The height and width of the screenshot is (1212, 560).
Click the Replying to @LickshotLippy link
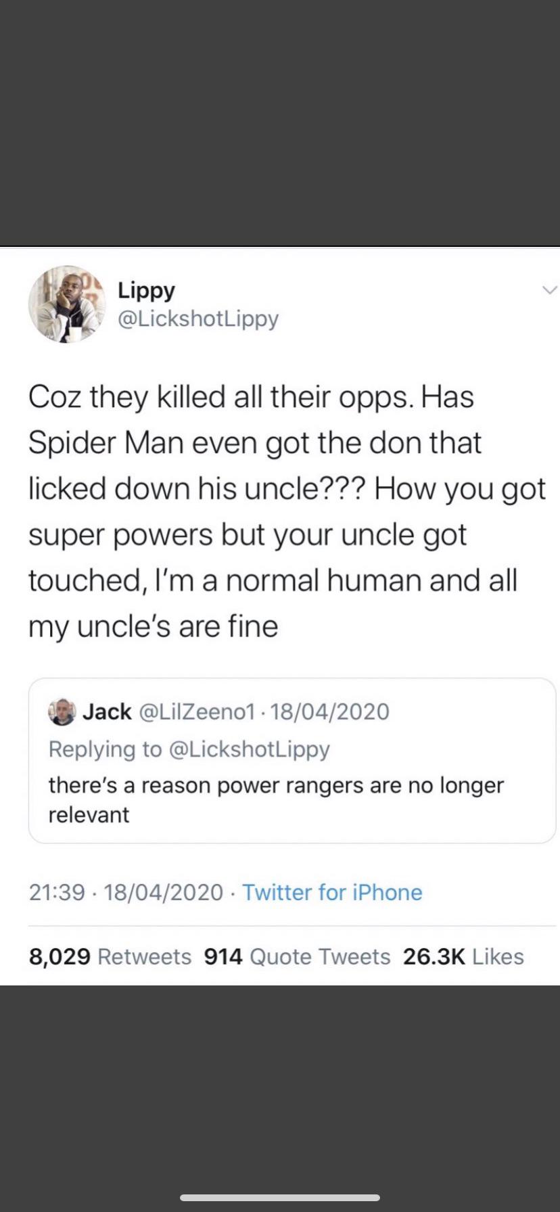189,749
